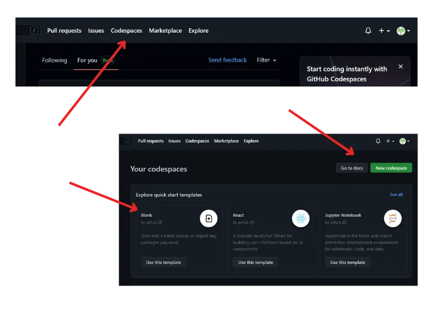Image resolution: width=433 pixels, height=309 pixels.
Task: Click the Send feedback link
Action: point(227,60)
